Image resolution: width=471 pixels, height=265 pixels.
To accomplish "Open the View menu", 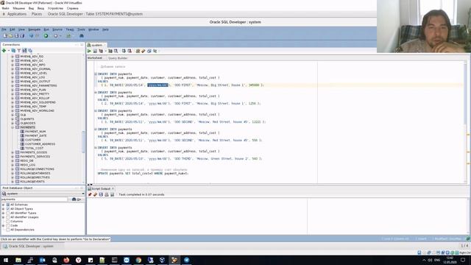I will (x=21, y=29).
